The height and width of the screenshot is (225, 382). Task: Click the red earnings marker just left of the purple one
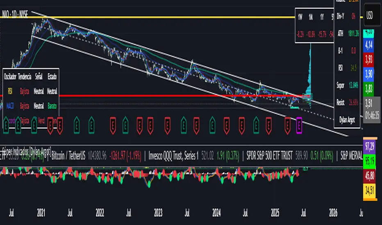(x=287, y=126)
